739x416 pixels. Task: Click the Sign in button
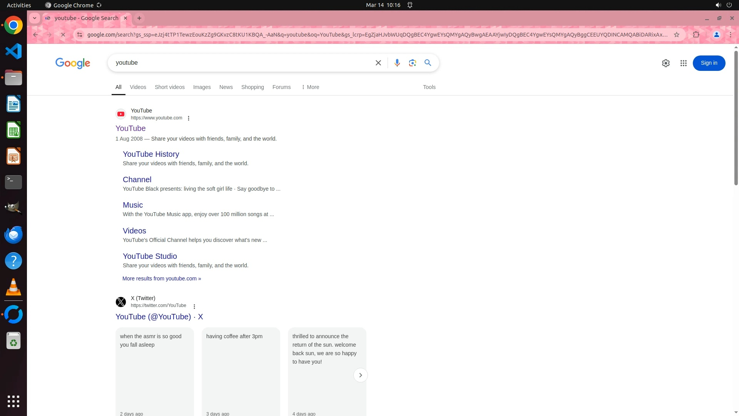pos(709,63)
